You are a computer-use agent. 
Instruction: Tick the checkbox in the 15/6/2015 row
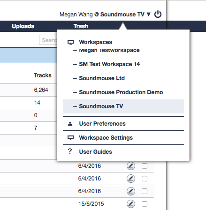(145, 204)
